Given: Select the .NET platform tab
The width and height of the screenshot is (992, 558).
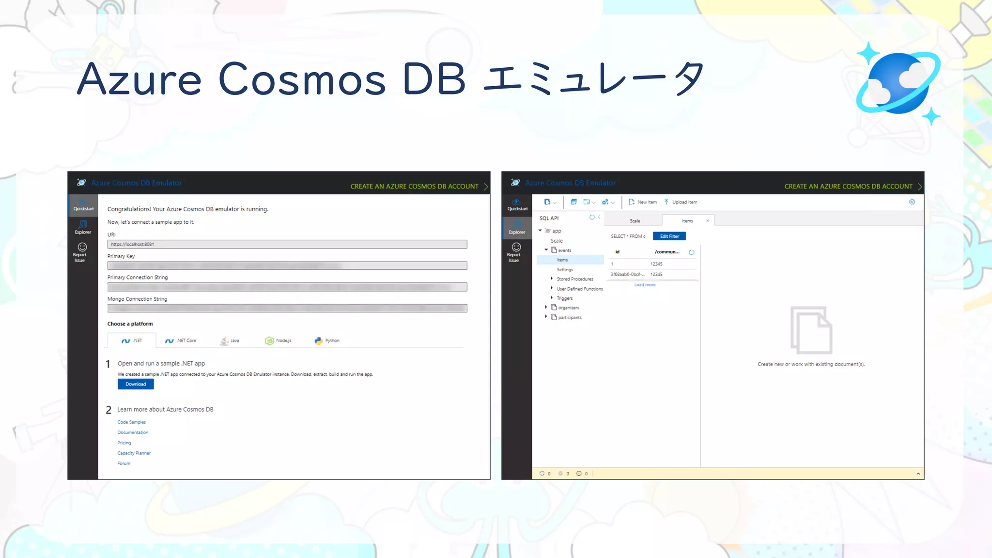Looking at the screenshot, I should [x=132, y=341].
